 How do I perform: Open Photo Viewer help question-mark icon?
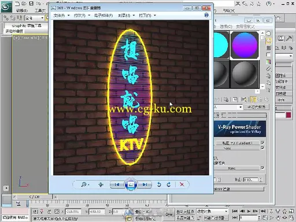coord(206,15)
